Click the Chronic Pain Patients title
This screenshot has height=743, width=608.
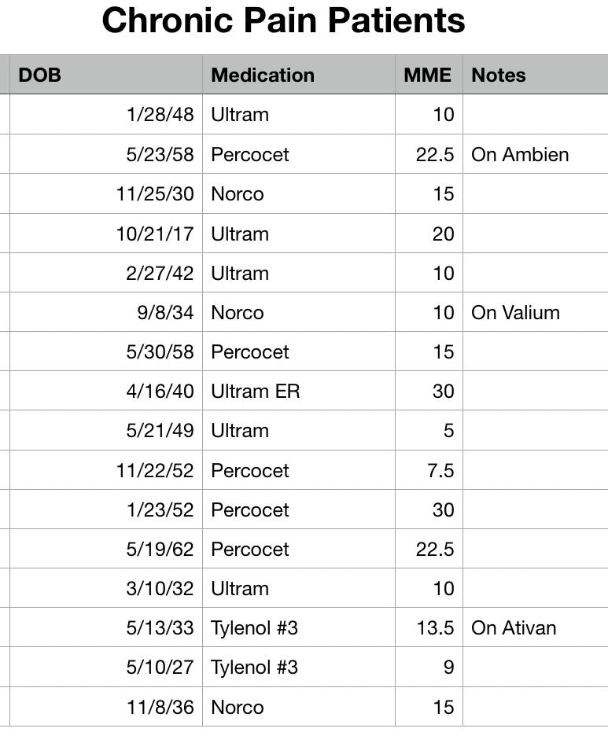tap(283, 21)
